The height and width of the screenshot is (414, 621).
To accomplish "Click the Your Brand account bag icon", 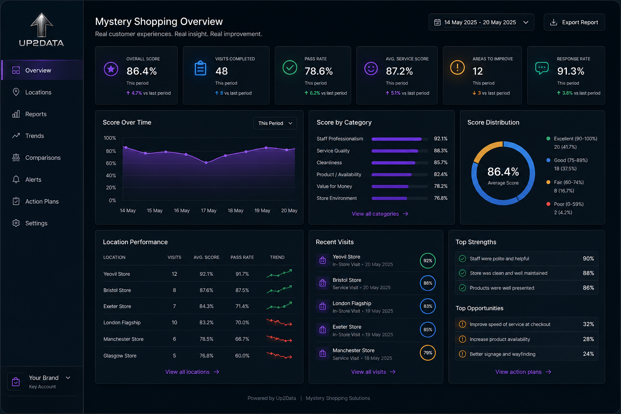I will (16, 382).
